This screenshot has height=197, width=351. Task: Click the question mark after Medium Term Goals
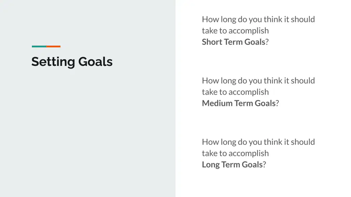pyautogui.click(x=277, y=103)
